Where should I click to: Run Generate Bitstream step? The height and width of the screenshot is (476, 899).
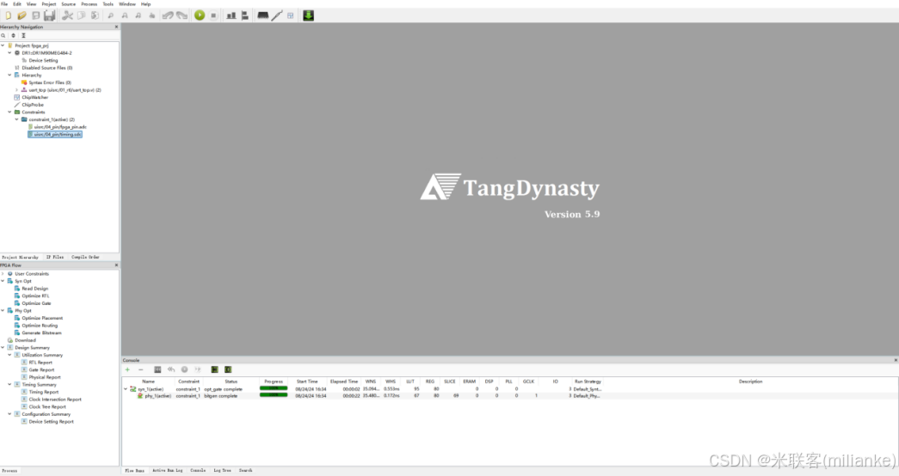tap(41, 333)
